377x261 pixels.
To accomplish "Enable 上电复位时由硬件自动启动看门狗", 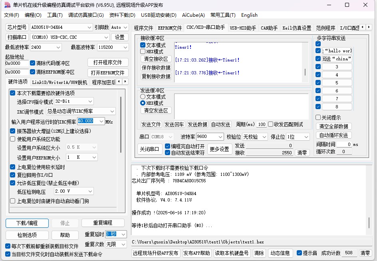I will (x=12, y=201).
